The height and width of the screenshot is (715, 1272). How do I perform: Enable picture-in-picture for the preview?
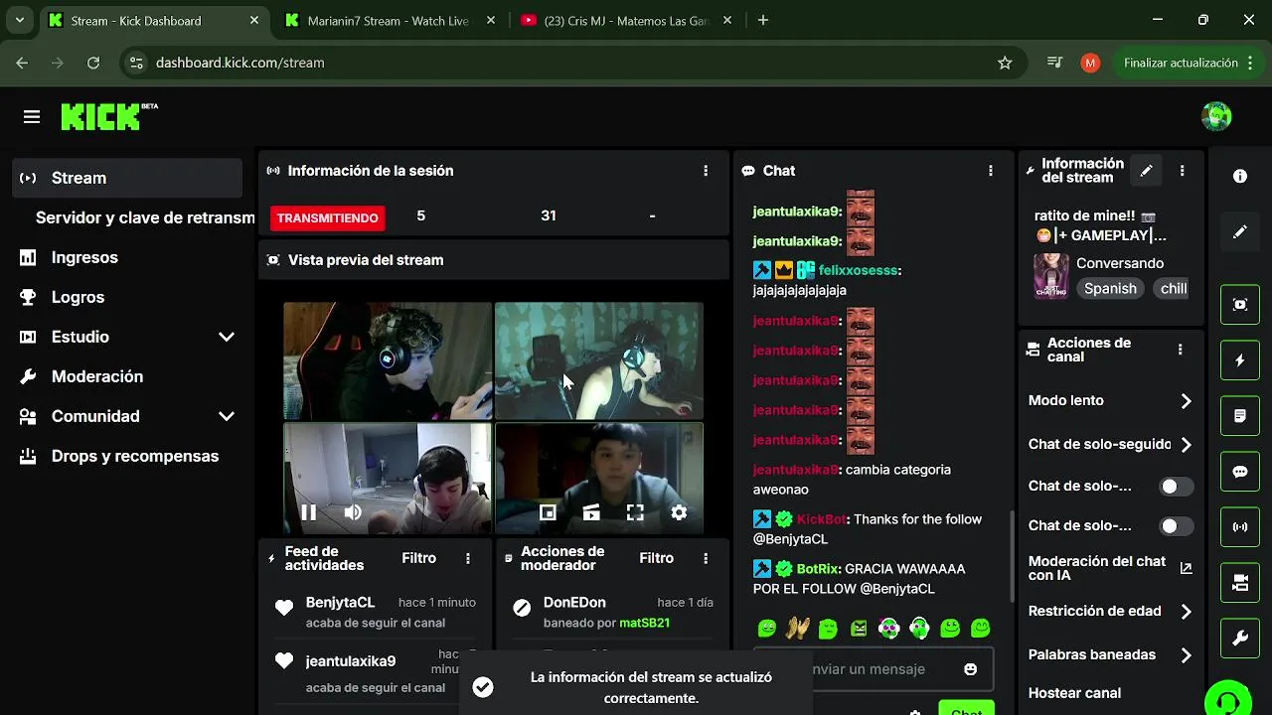coord(548,512)
